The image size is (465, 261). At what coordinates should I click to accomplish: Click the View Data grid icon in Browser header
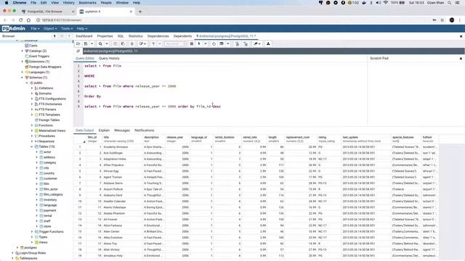coord(62,36)
